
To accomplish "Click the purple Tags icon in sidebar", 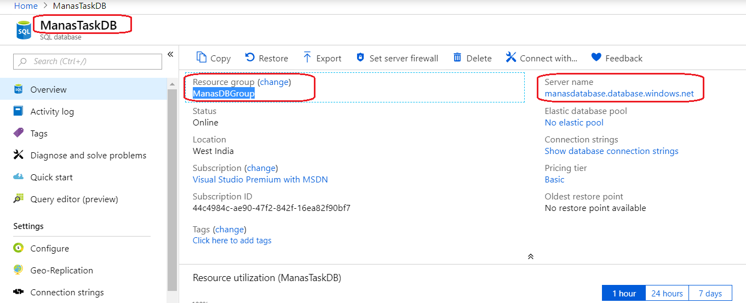I will pos(19,133).
